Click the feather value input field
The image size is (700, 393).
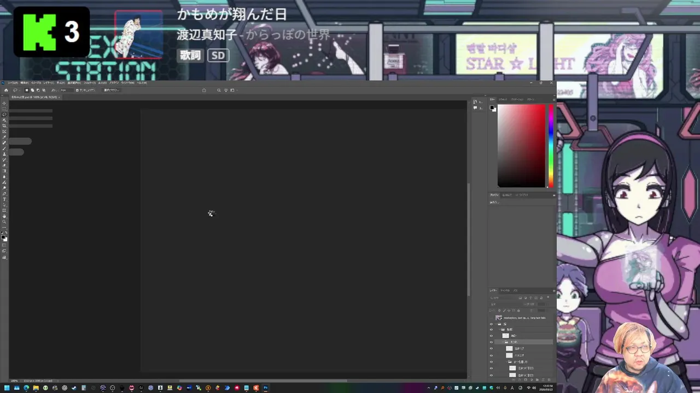pos(67,90)
